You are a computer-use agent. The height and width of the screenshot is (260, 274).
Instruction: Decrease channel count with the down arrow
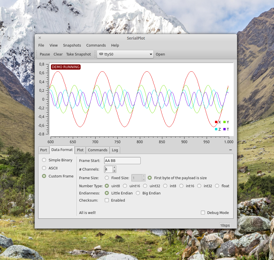(114, 171)
